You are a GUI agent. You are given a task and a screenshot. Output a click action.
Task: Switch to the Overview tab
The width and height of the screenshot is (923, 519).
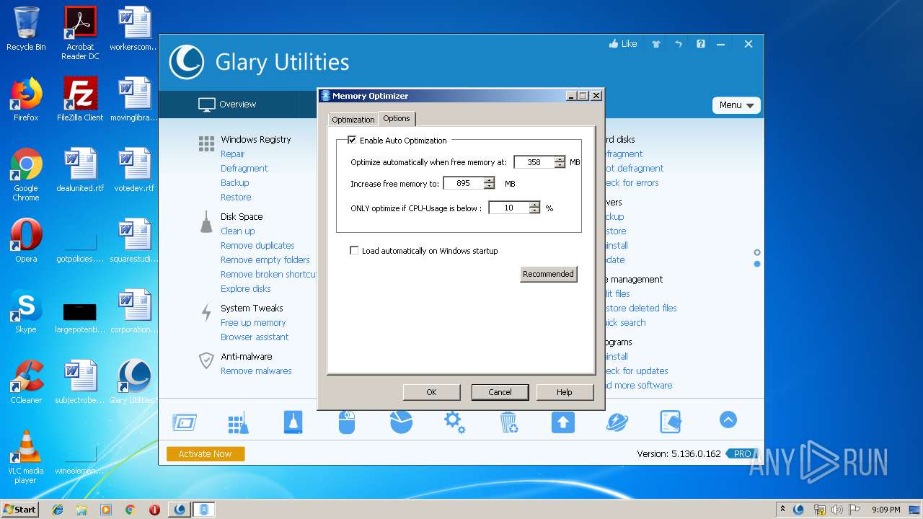pos(227,105)
